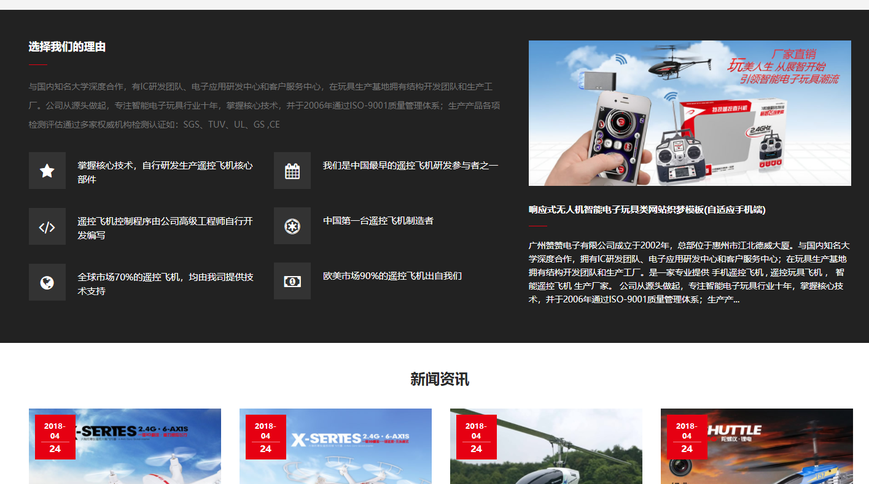The image size is (869, 484).
Task: Click the globe icon box
Action: pos(47,282)
